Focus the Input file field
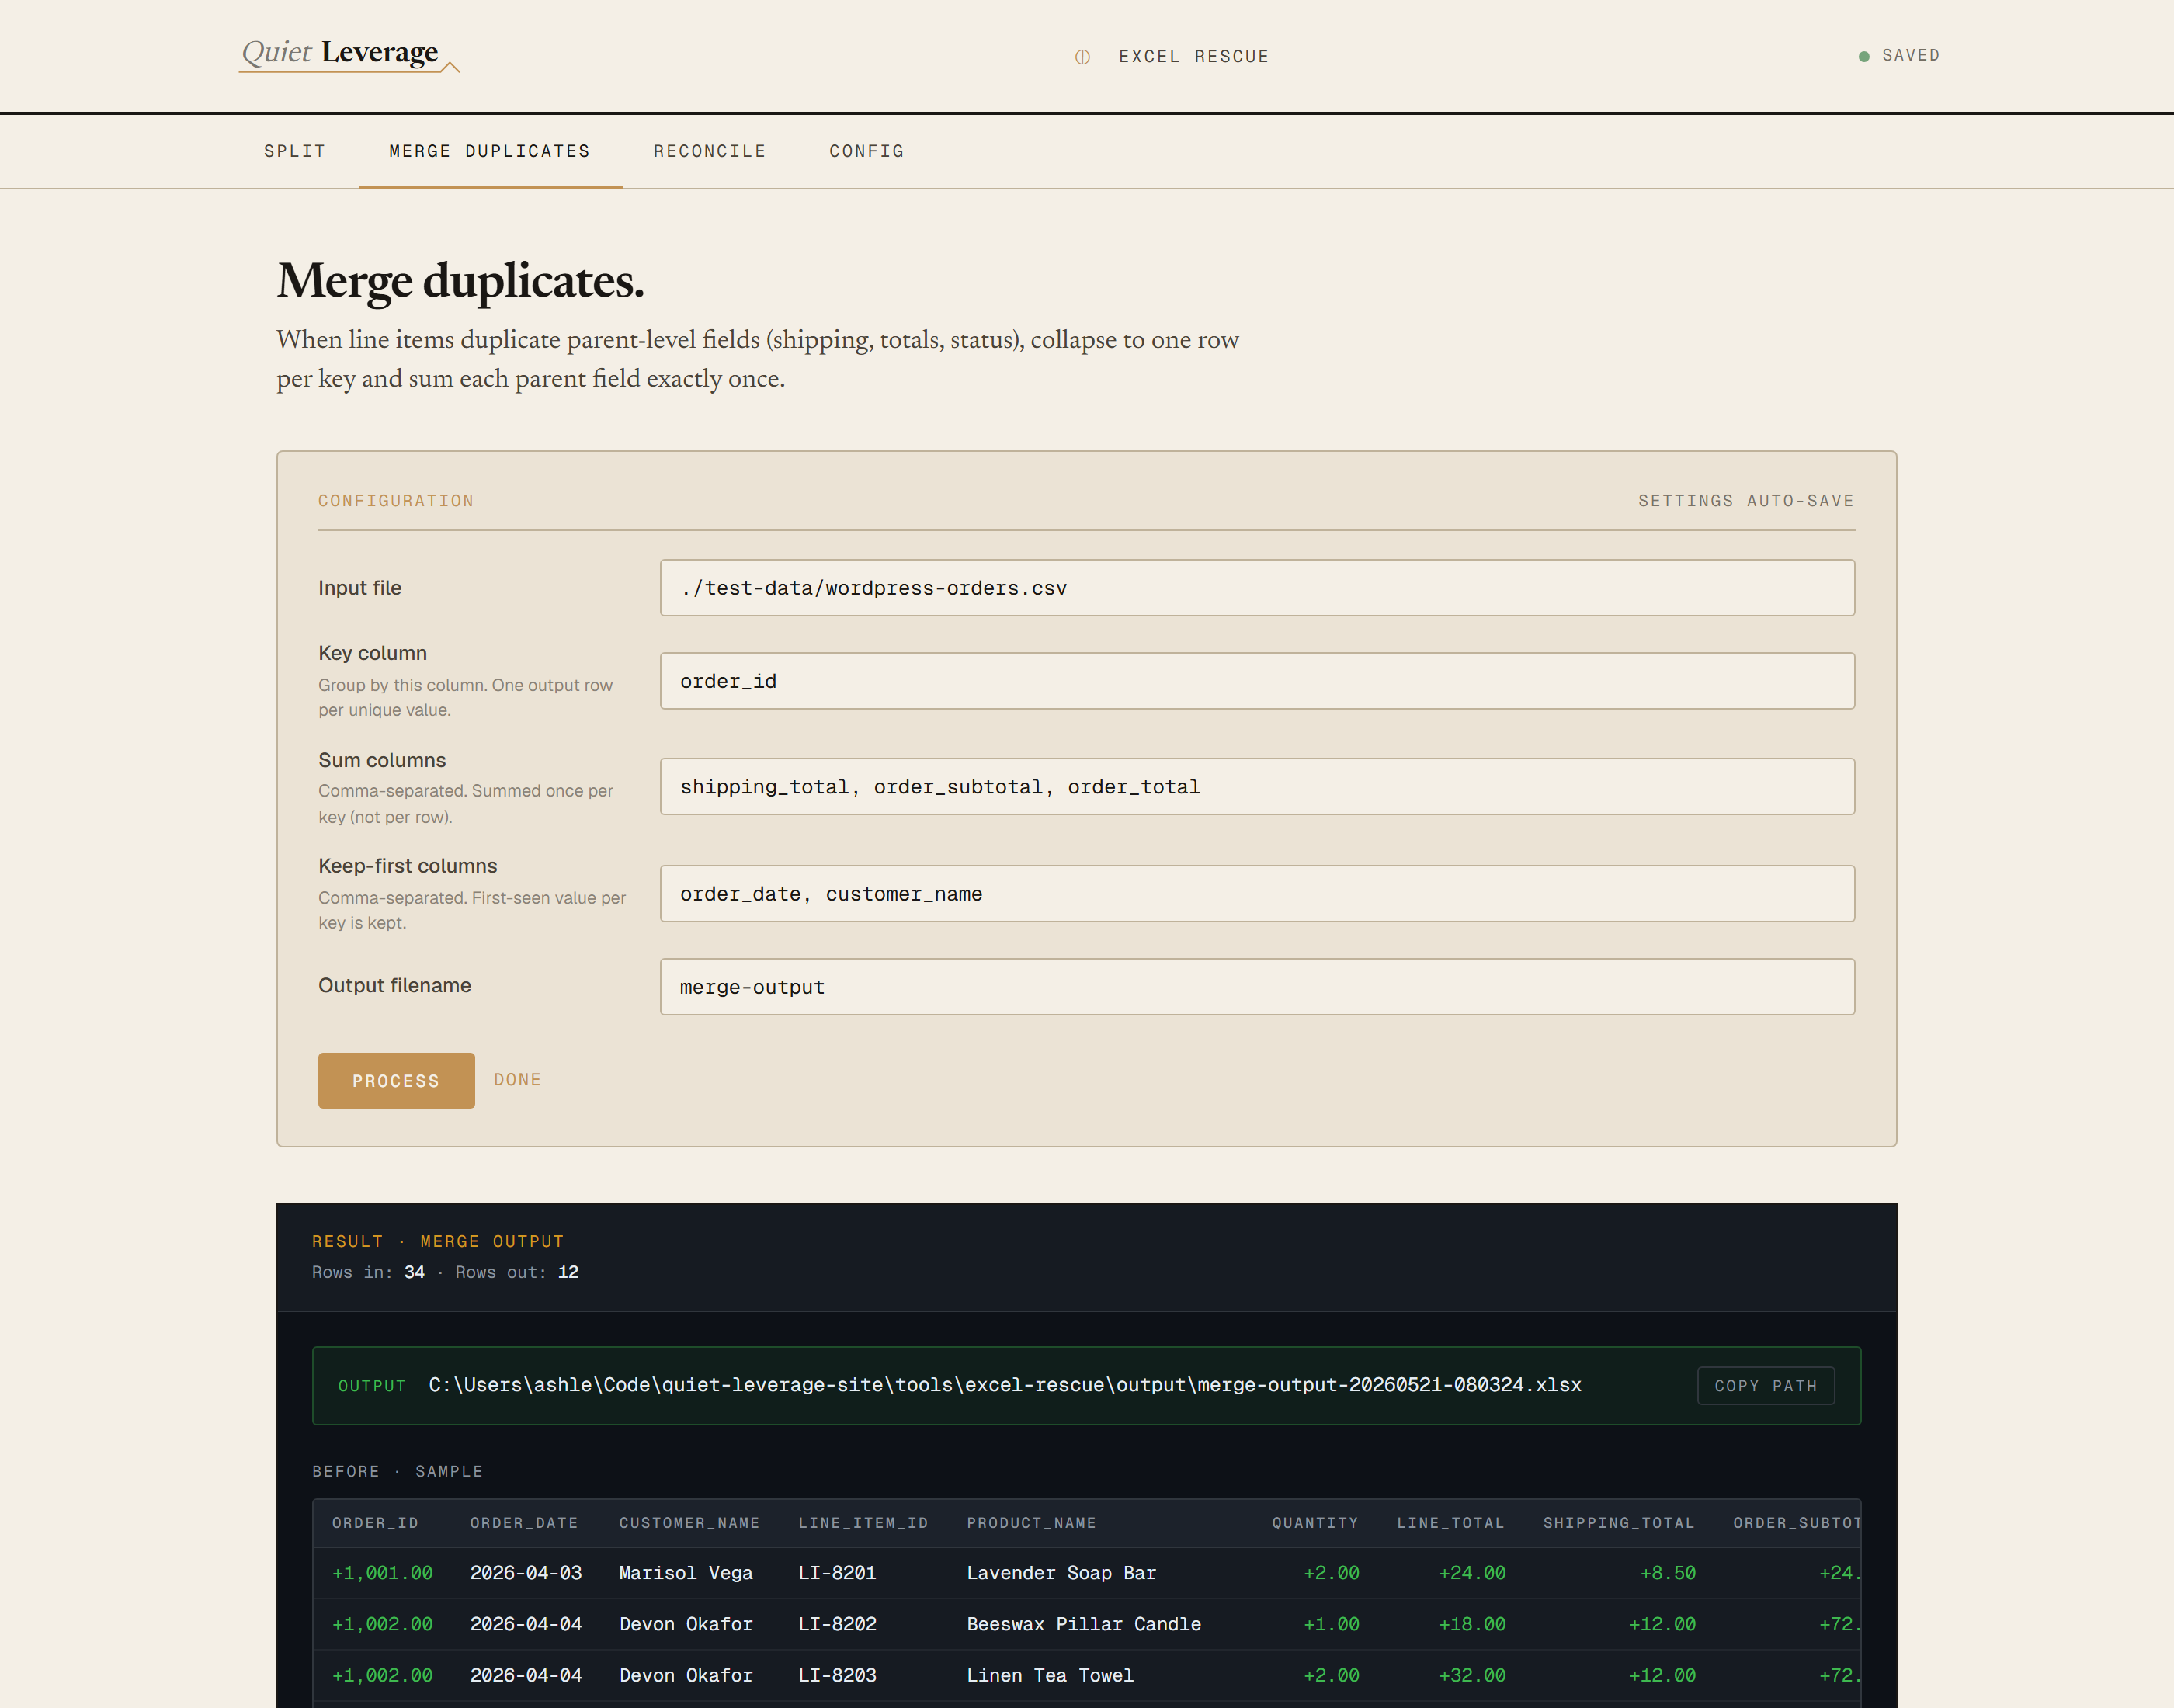This screenshot has width=2174, height=1708. click(1257, 588)
